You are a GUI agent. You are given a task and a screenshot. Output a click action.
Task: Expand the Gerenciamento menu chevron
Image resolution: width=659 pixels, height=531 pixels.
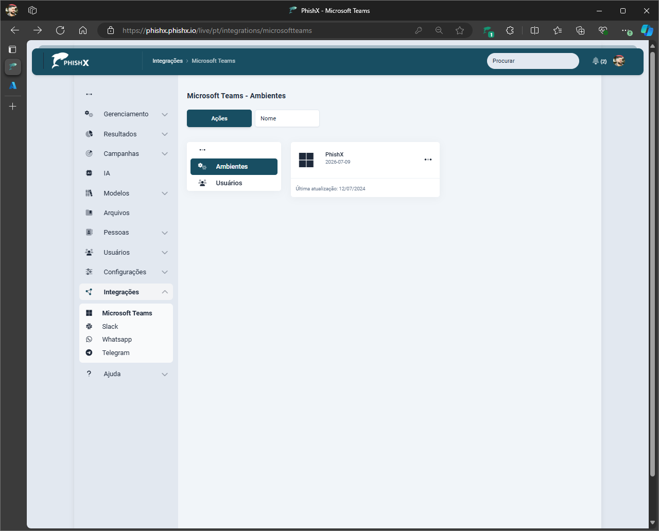point(165,114)
